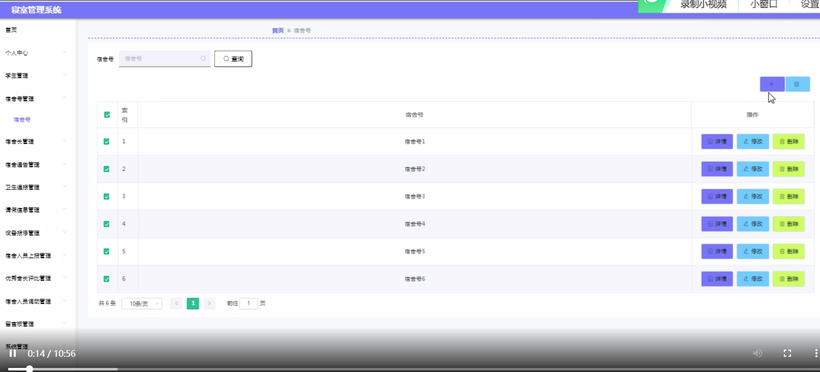This screenshot has width=820, height=372.
Task: Open 详情 details for row 宿舍号3
Action: click(717, 196)
